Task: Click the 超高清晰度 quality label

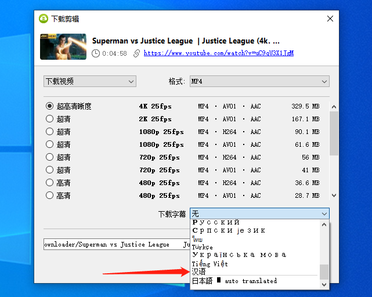Action: (74, 106)
